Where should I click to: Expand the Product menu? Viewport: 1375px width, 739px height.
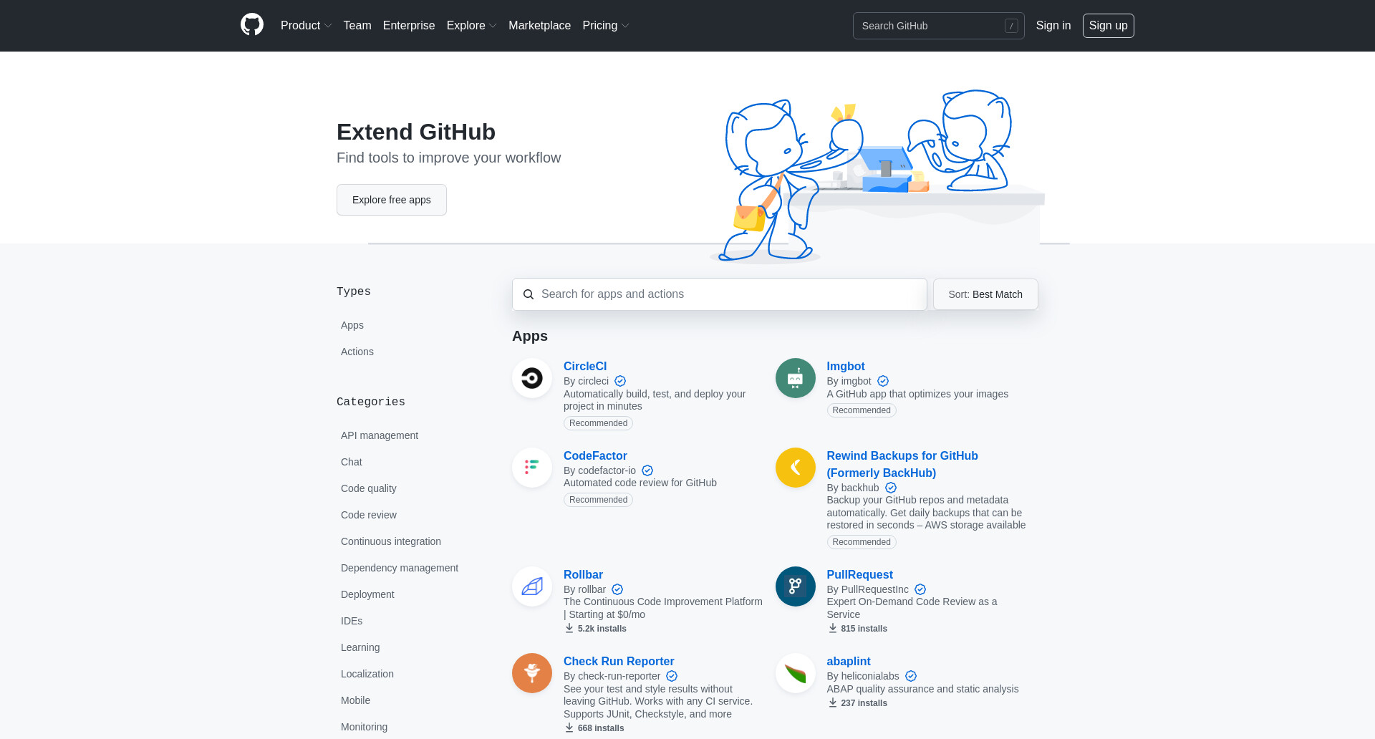(306, 26)
